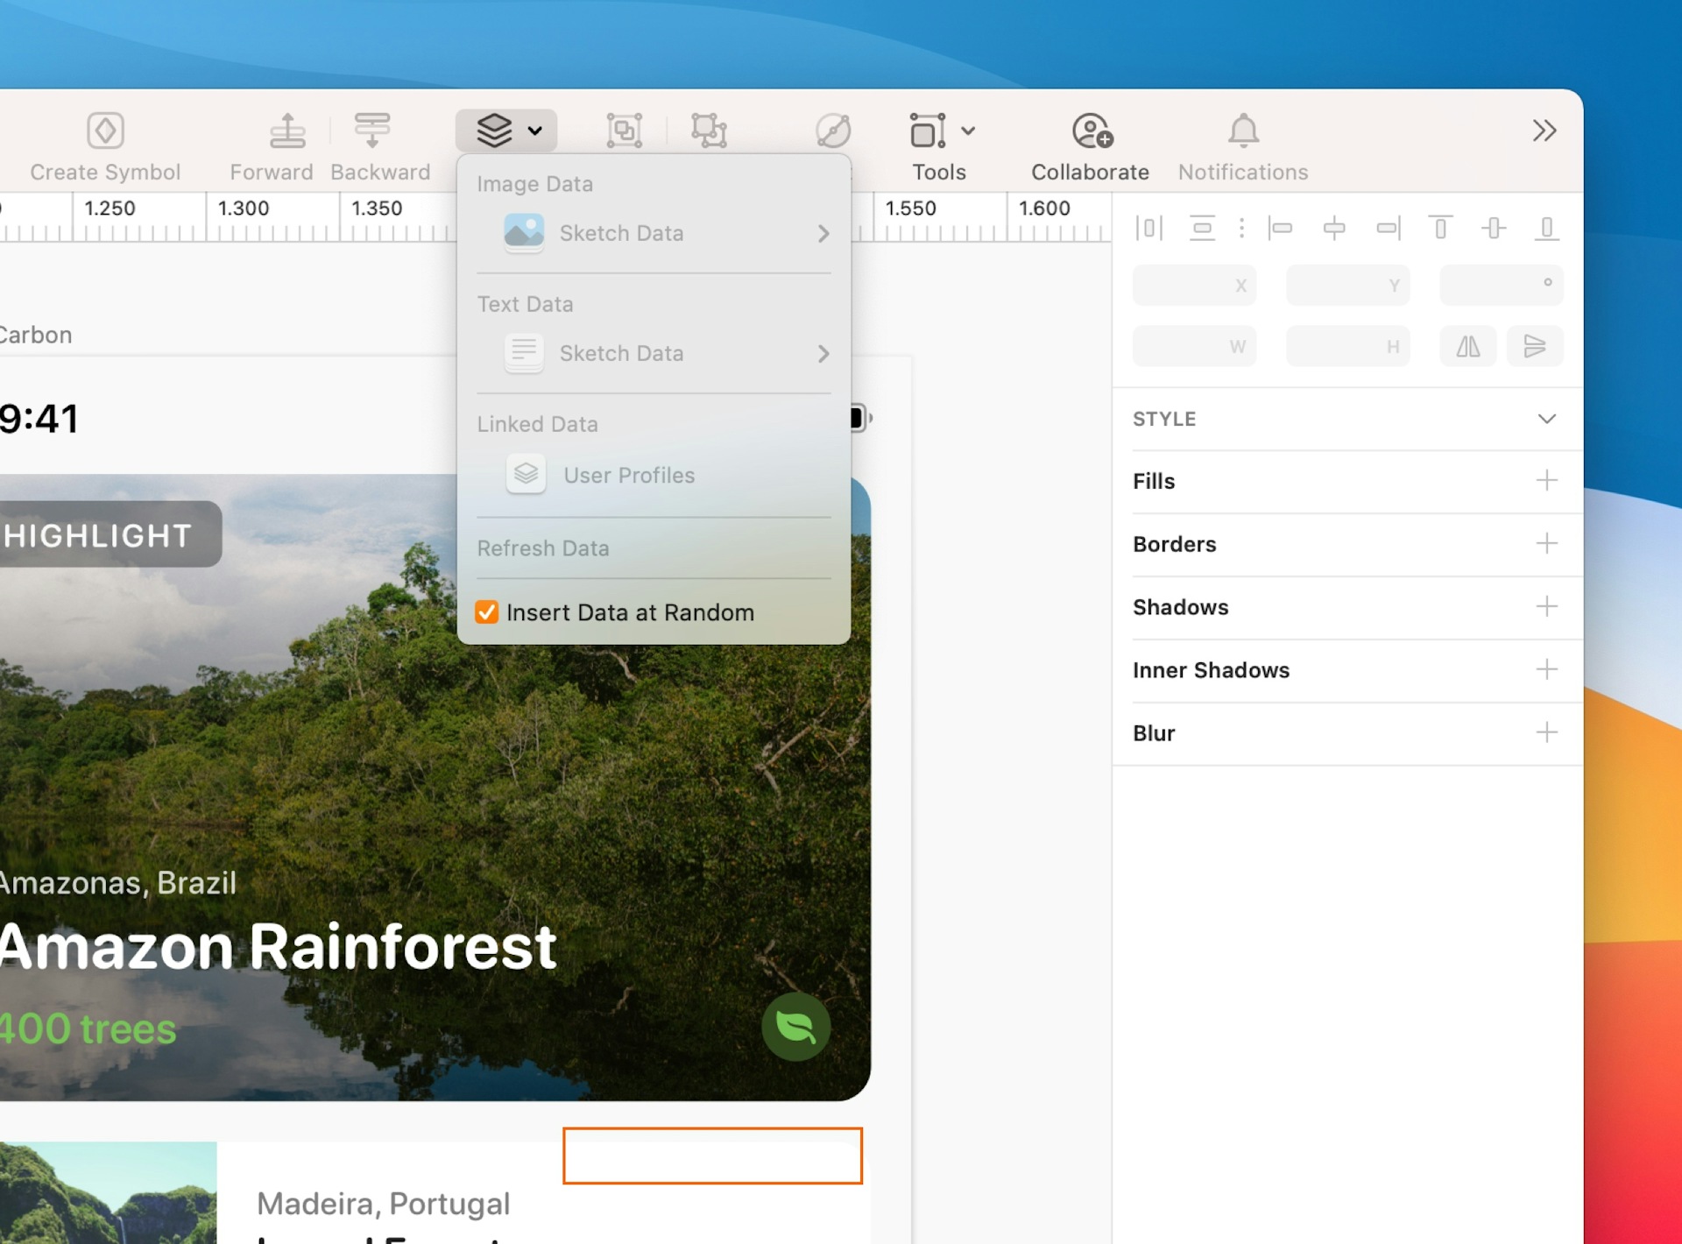Click the Collaborate icon

tap(1088, 131)
